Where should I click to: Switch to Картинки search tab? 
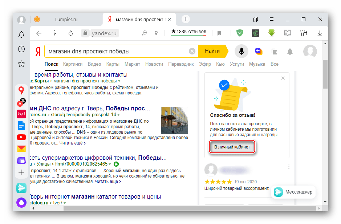(73, 64)
